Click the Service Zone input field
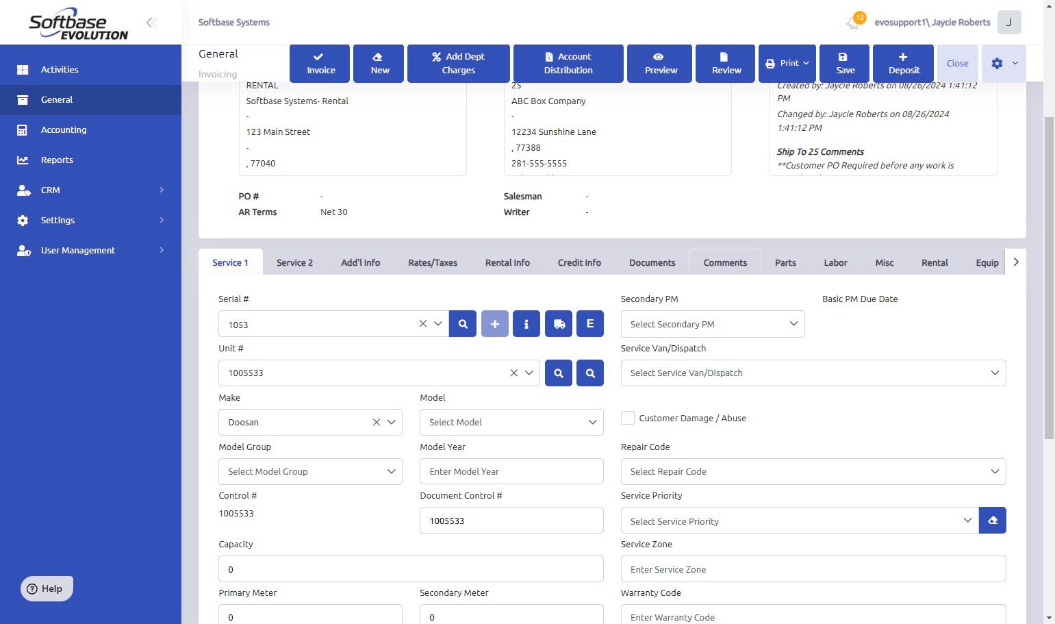Viewport: 1055px width, 624px height. [x=813, y=569]
